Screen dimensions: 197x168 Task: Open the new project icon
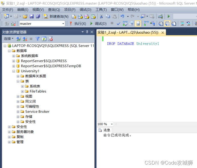[7, 16]
